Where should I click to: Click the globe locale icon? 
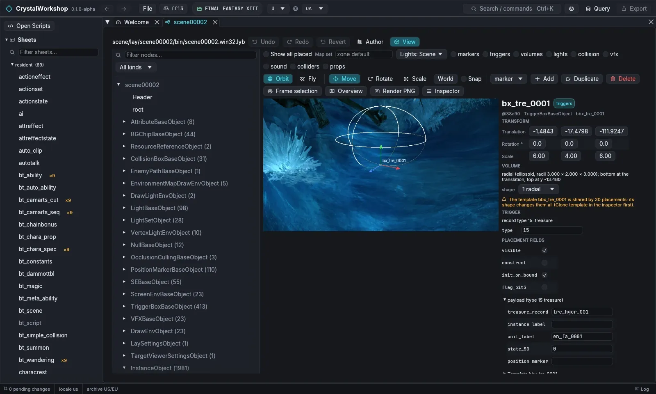point(295,9)
